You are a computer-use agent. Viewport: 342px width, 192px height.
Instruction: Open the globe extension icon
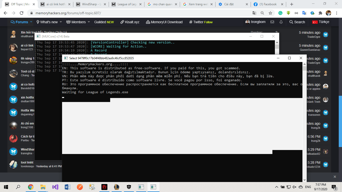pyautogui.click(x=312, y=13)
